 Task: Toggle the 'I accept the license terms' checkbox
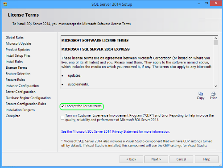point(62,106)
